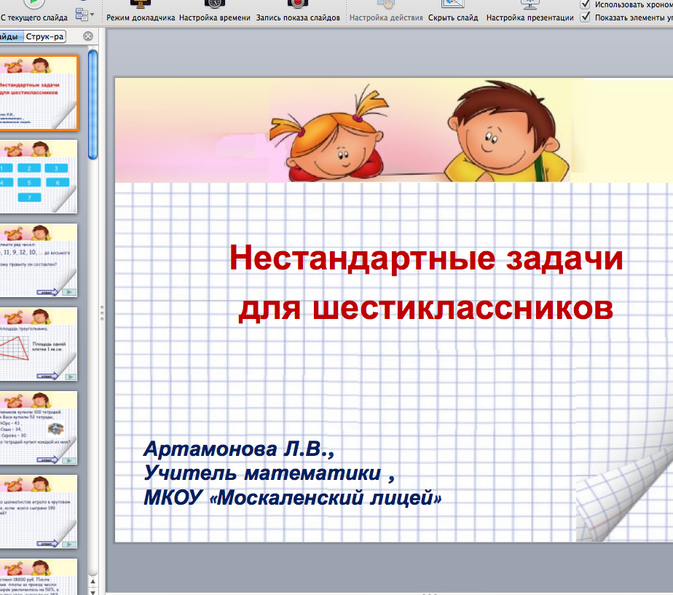
Task: Click the author line 'Артамонова Л.В.,'
Action: point(239,449)
